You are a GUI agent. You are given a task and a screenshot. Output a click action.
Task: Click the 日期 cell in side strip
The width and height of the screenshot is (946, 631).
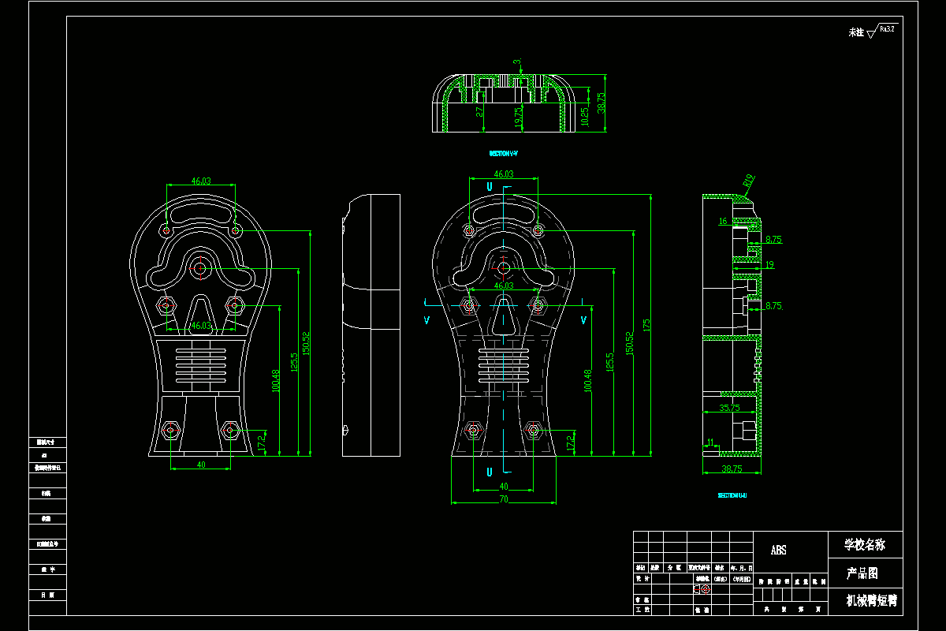coord(47,595)
